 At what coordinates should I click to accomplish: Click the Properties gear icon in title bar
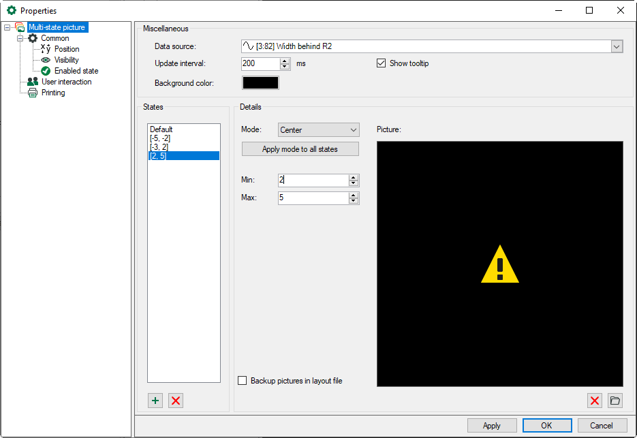point(12,10)
